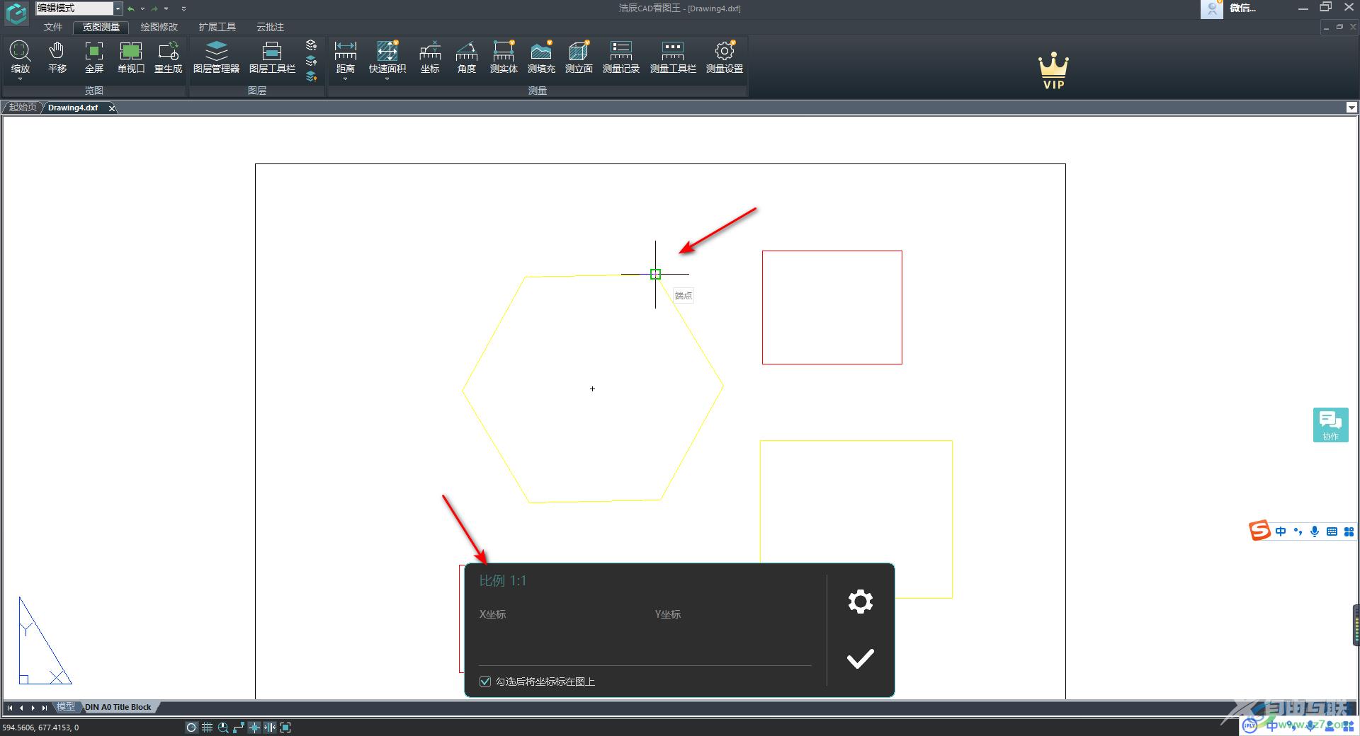Open the document tab list dropdown
This screenshot has width=1360, height=736.
pyautogui.click(x=1351, y=108)
